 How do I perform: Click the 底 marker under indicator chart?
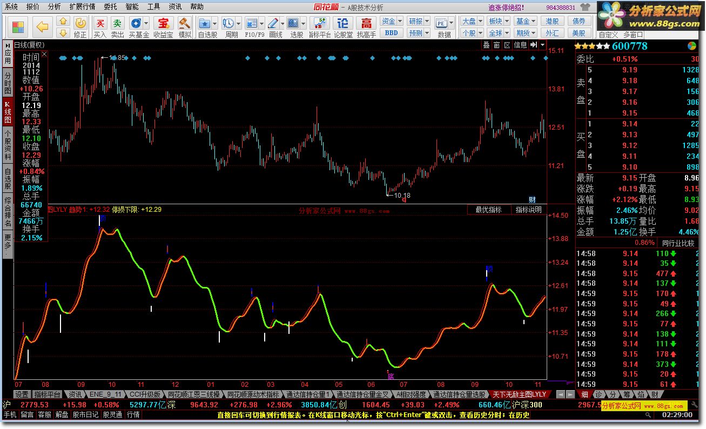click(x=391, y=376)
